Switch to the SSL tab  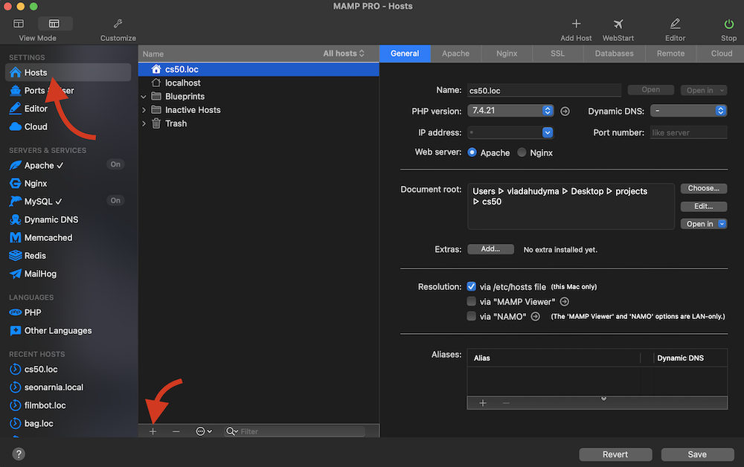pyautogui.click(x=557, y=54)
